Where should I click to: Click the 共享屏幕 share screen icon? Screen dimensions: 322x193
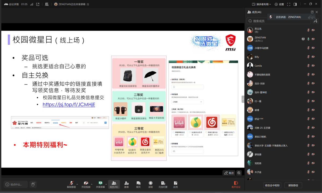100,183
